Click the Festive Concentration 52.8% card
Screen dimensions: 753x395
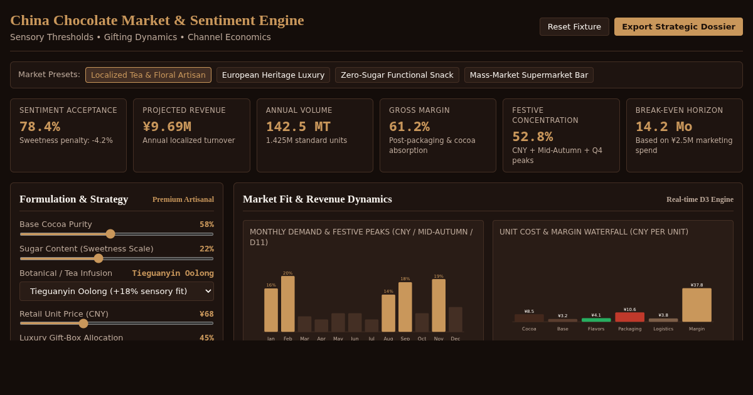pos(561,135)
